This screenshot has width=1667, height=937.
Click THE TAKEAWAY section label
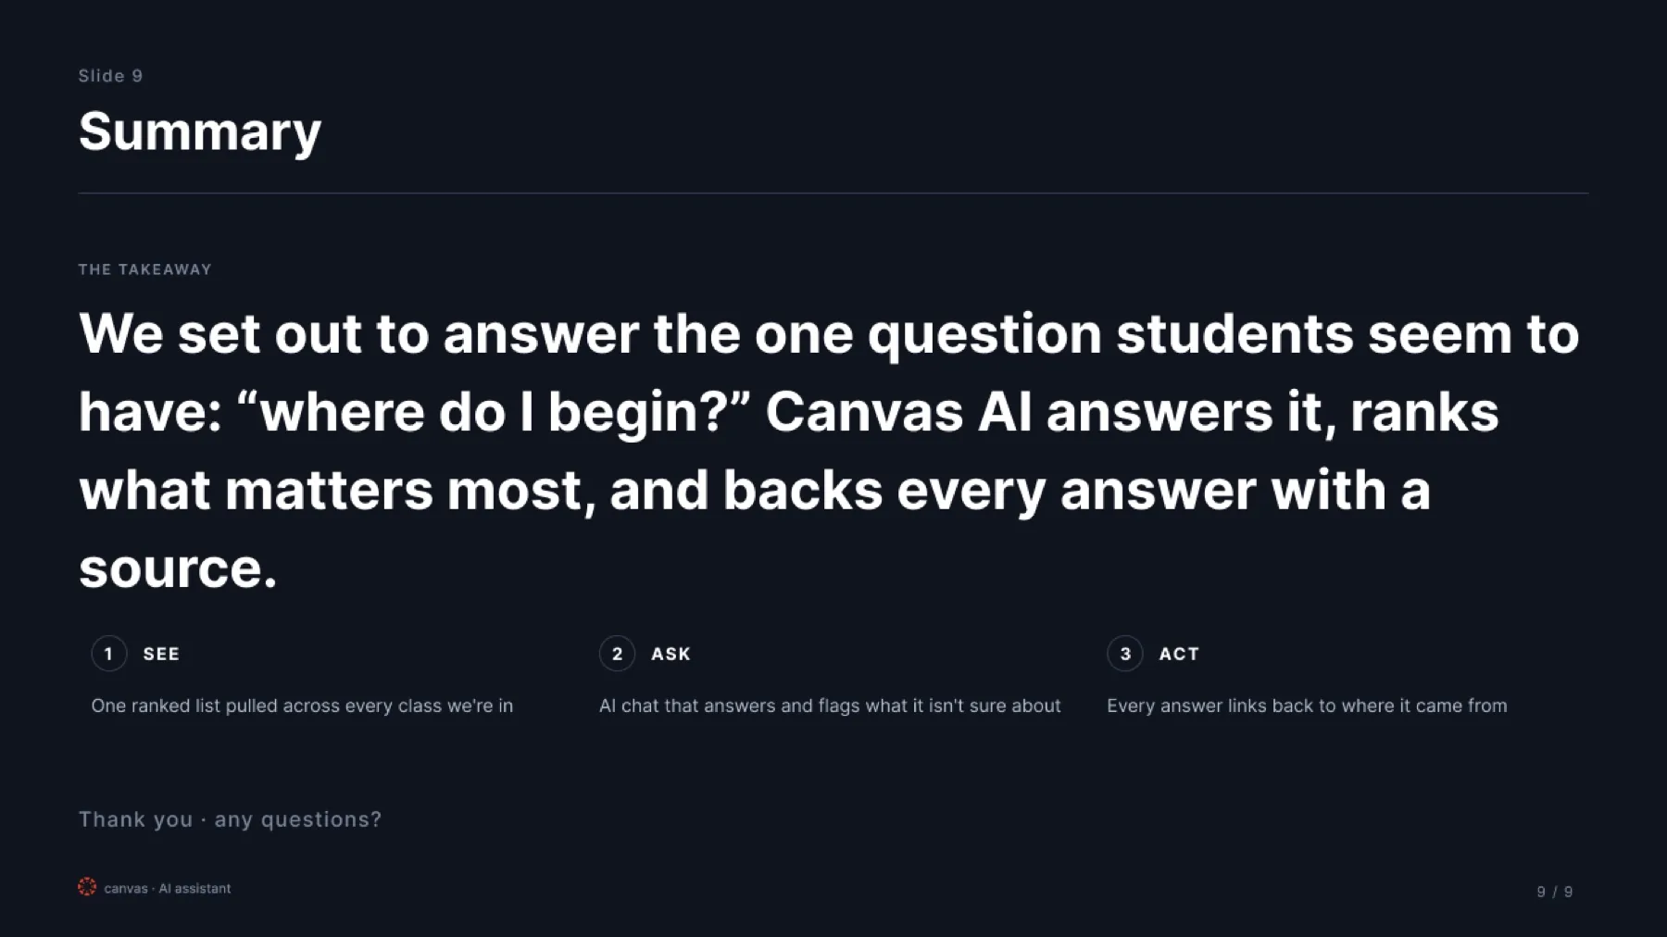tap(145, 269)
